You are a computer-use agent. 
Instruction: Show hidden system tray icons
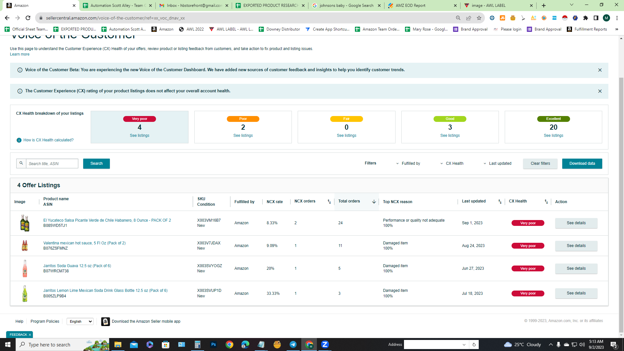551,344
